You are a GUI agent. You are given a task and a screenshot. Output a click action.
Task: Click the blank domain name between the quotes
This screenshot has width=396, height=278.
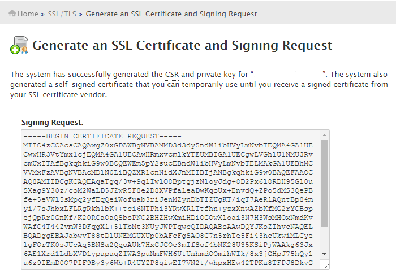coord(288,74)
